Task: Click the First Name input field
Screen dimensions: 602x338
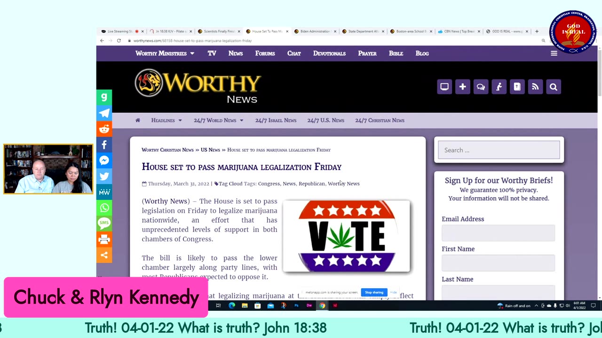Action: pyautogui.click(x=498, y=263)
